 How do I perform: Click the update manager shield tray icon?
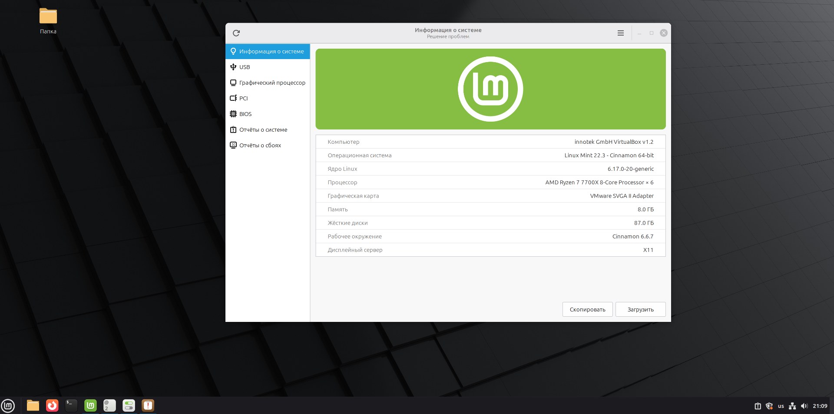coord(769,406)
